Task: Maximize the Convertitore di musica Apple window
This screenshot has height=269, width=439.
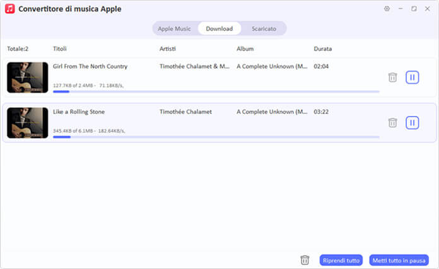Action: (414, 9)
